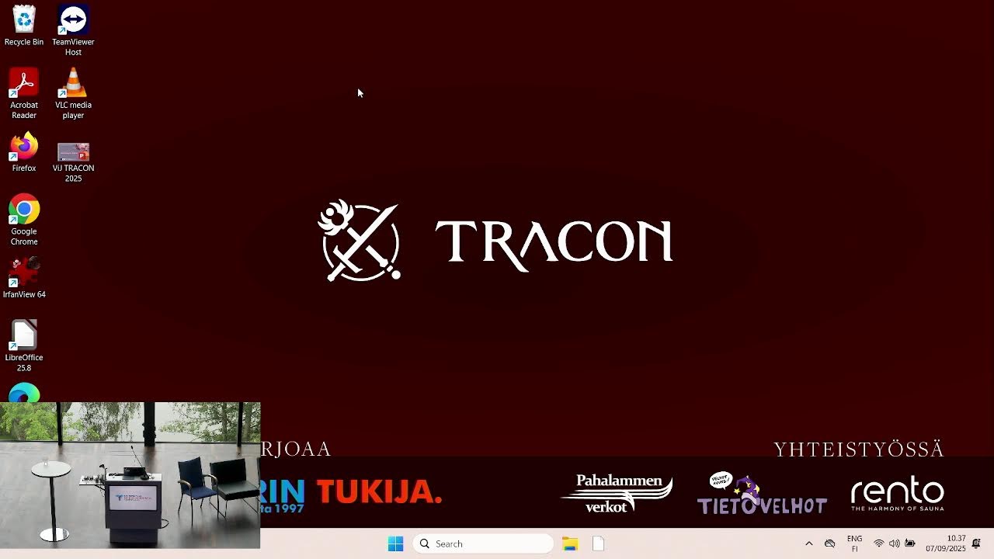This screenshot has width=994, height=559.
Task: Click the battery status tray icon
Action: click(x=910, y=543)
